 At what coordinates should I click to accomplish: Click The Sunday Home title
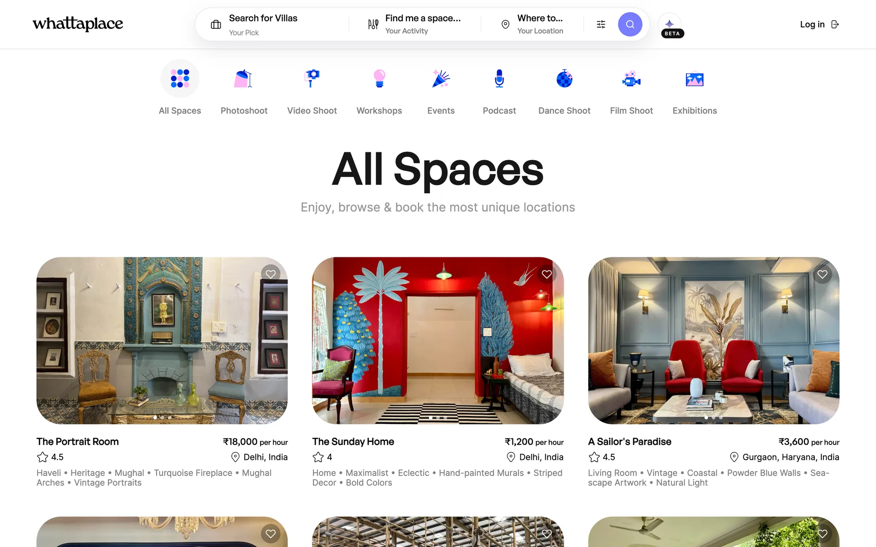point(353,442)
